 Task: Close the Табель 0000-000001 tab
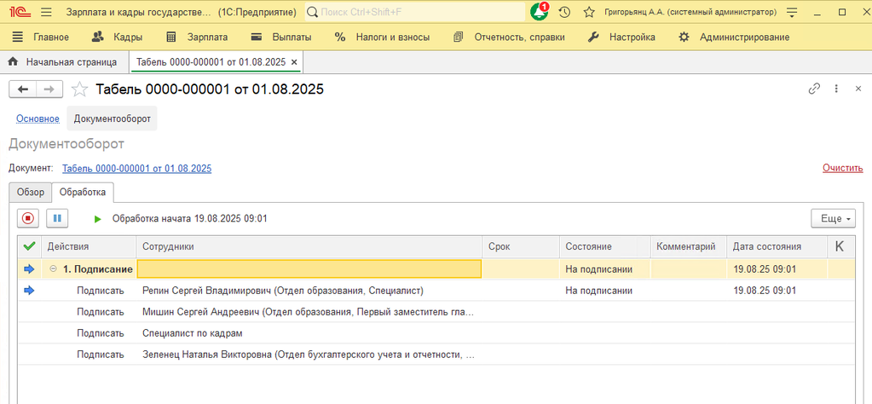click(x=294, y=62)
